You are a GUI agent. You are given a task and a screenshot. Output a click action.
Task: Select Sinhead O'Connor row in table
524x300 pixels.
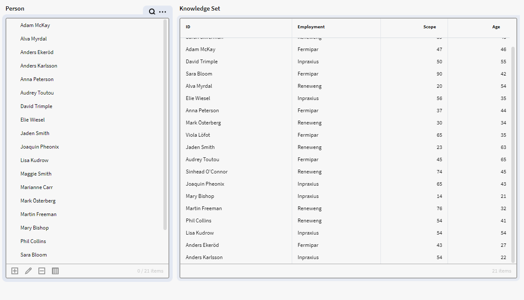click(206, 172)
